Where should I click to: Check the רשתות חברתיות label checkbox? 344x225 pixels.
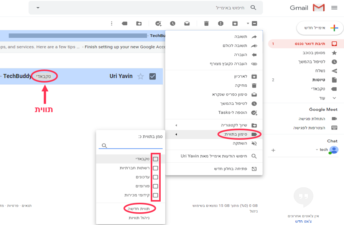[156, 168]
